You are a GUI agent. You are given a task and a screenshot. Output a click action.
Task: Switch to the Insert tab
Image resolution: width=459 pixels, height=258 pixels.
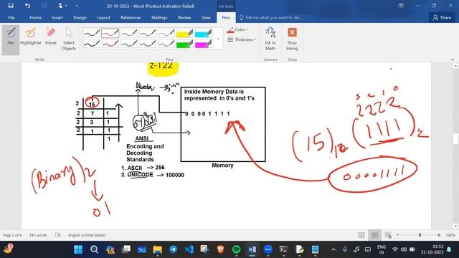(x=57, y=17)
